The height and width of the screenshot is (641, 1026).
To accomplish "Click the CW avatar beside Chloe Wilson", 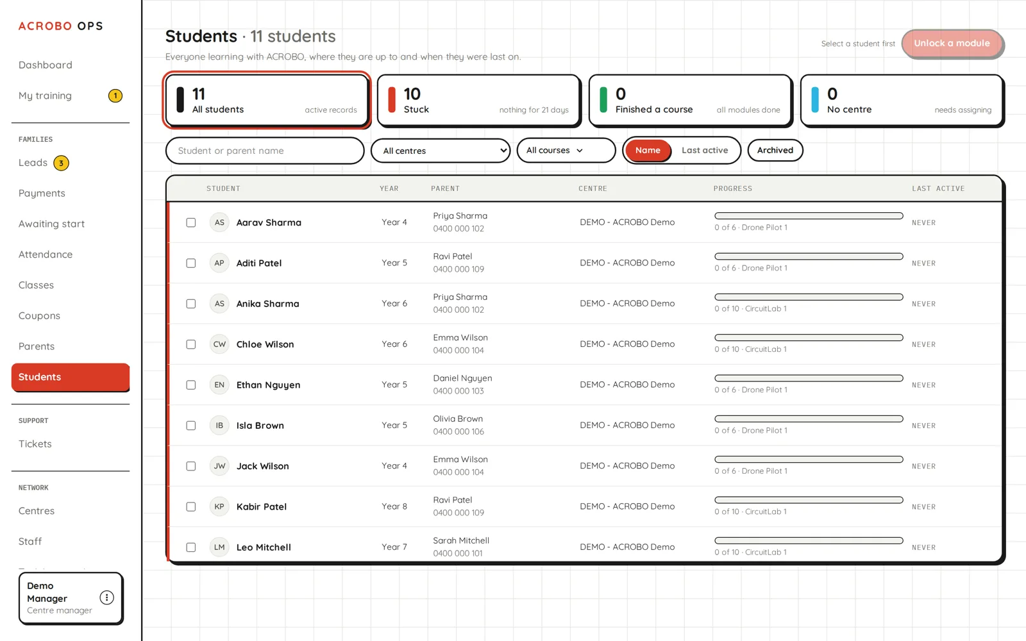I will click(x=219, y=344).
